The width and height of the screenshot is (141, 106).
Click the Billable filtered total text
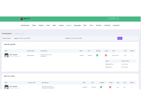tap(74, 38)
